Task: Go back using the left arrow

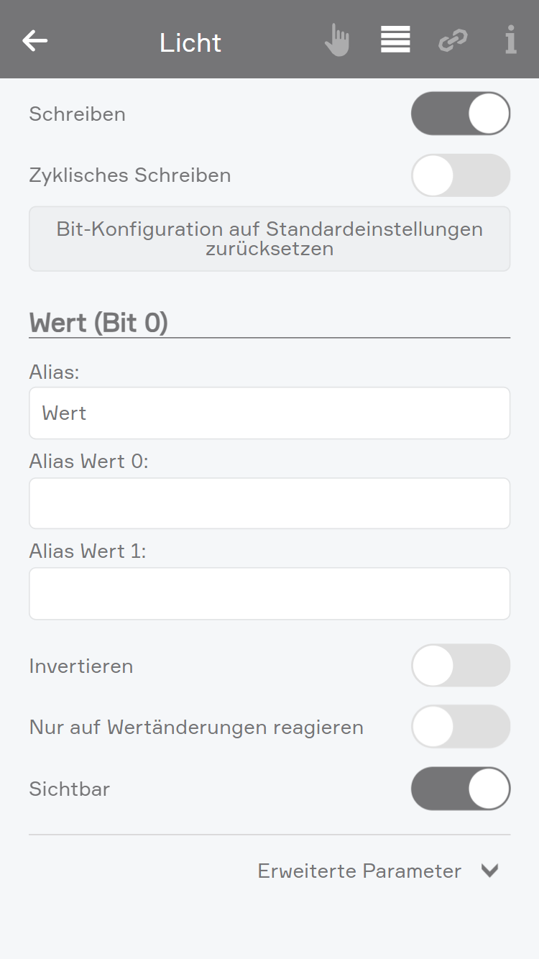Action: pos(34,40)
